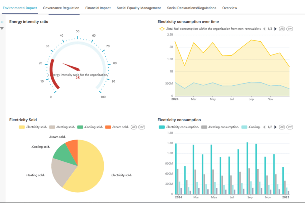305x203 pixels.
Task: Go to next legend page in Electricity consumption over time
Action: pyautogui.click(x=276, y=29)
